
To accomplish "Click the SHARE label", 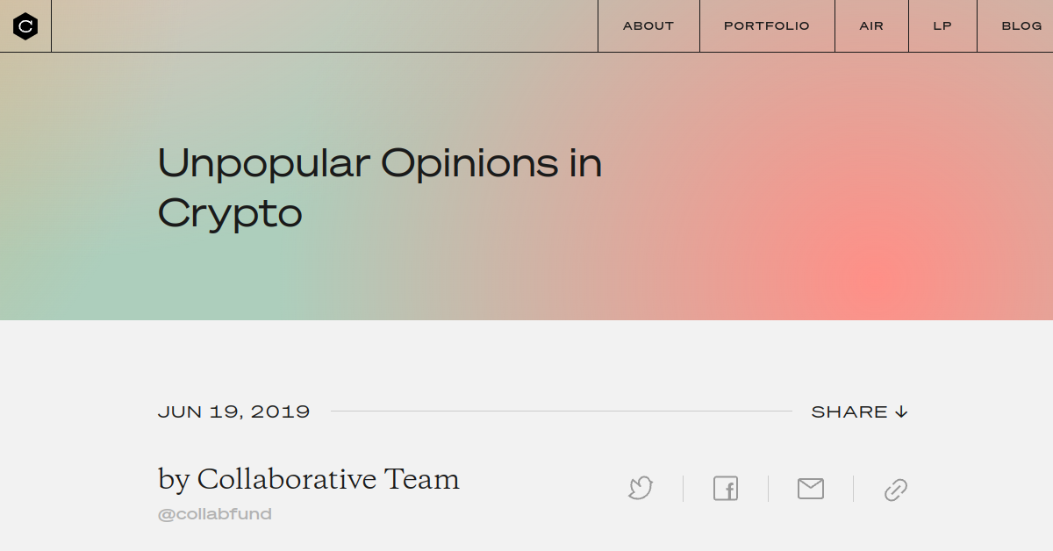I will (x=849, y=411).
